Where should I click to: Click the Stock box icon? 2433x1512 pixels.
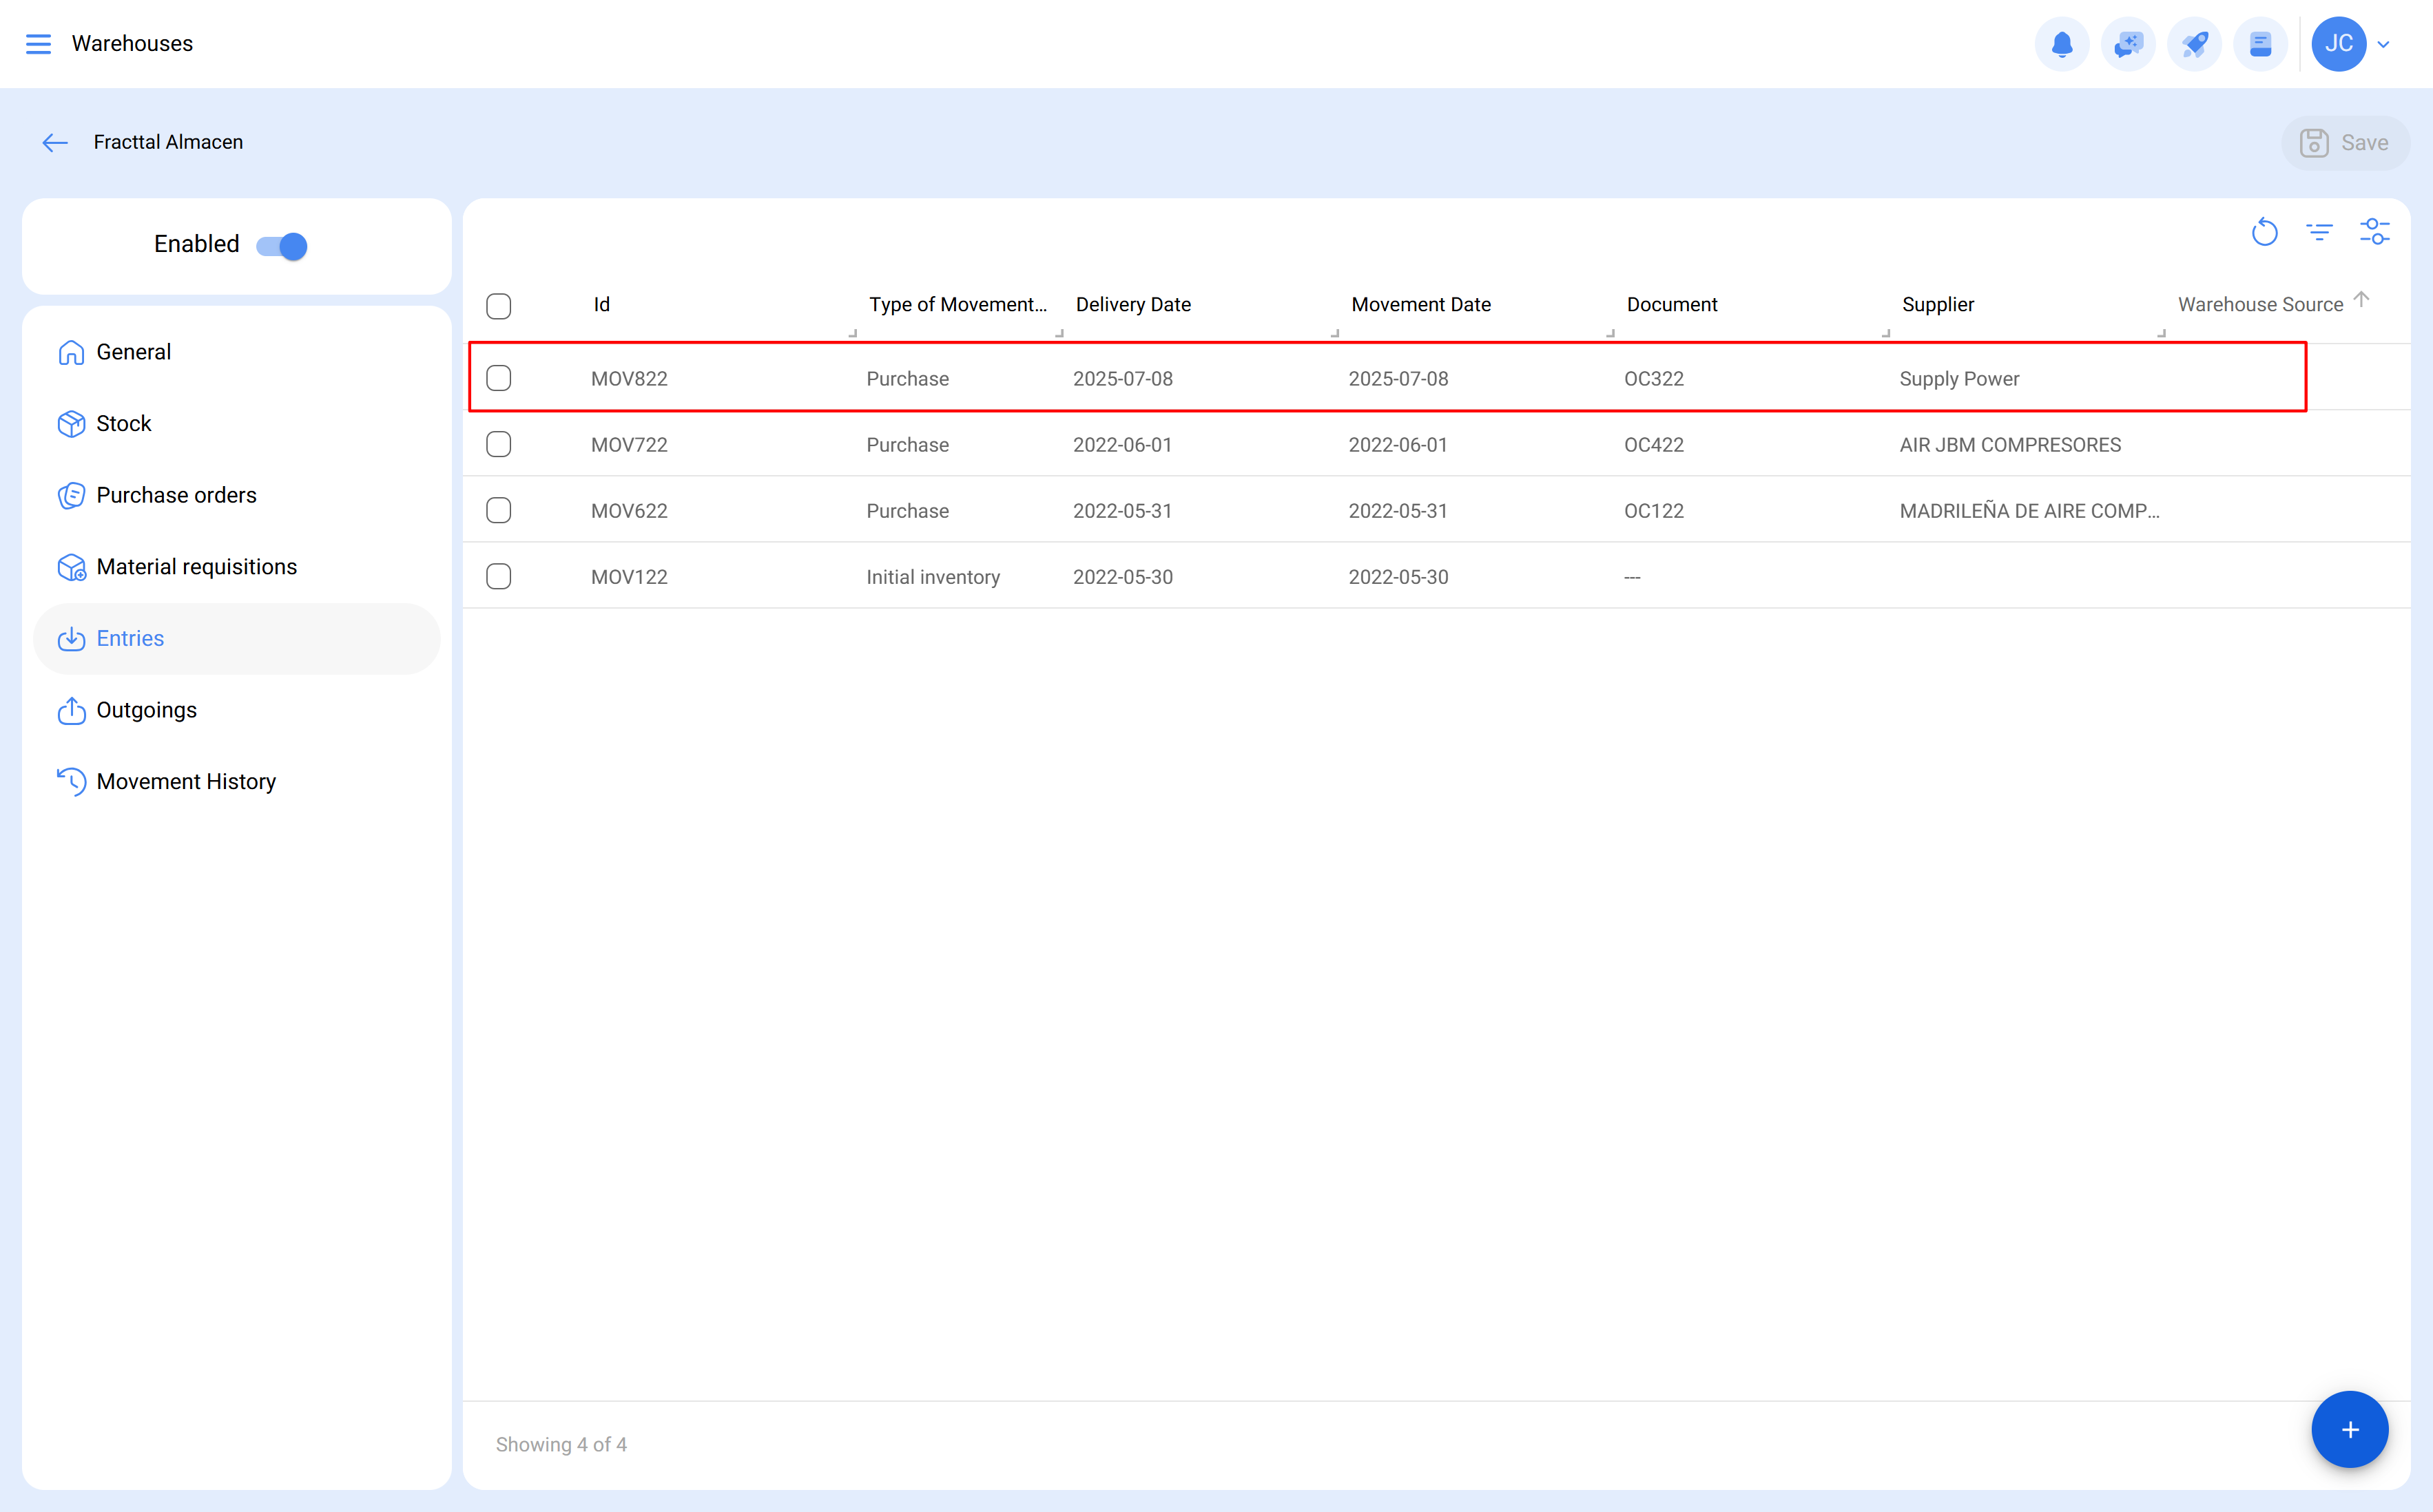click(71, 424)
